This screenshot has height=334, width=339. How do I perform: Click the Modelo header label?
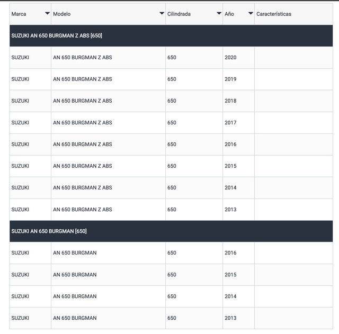tap(62, 14)
